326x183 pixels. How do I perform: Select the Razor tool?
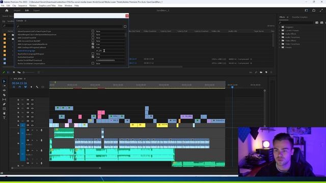[4, 95]
